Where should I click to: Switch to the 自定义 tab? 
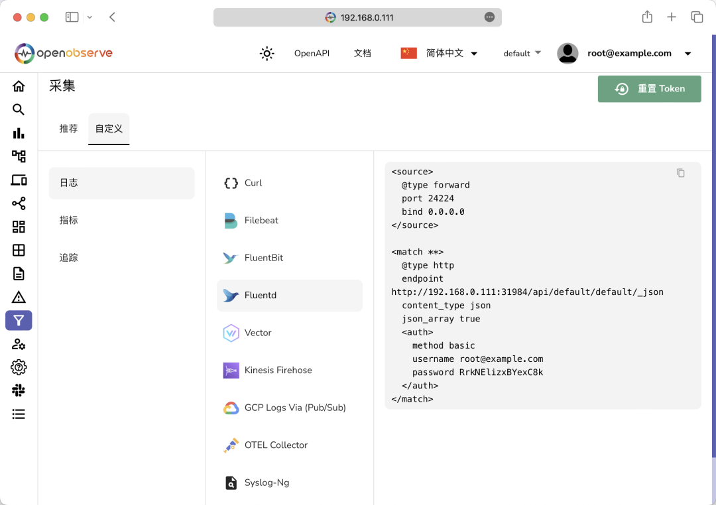pos(109,129)
